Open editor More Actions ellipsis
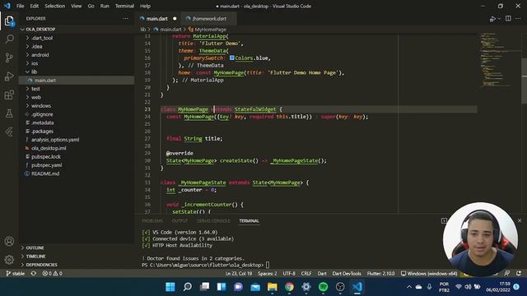The height and width of the screenshot is (296, 527). click(x=519, y=18)
